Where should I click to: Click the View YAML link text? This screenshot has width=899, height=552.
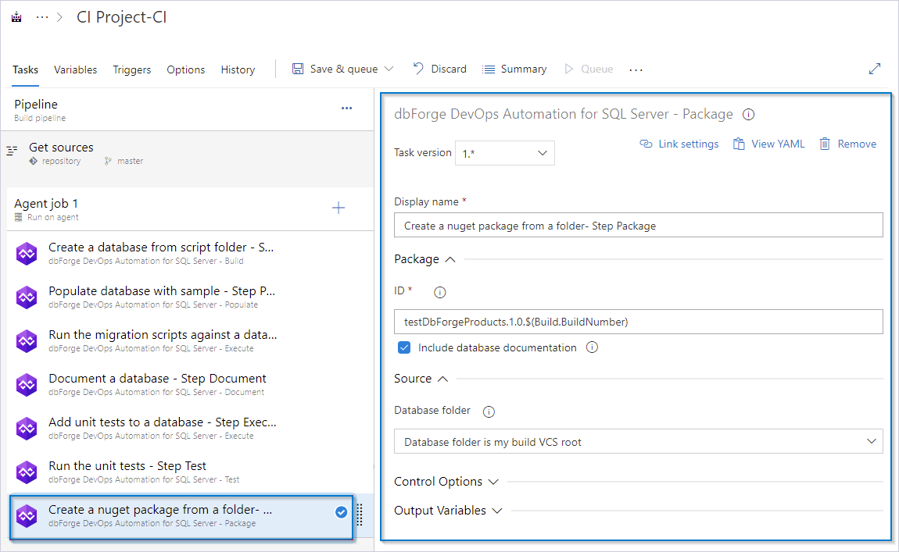point(778,144)
